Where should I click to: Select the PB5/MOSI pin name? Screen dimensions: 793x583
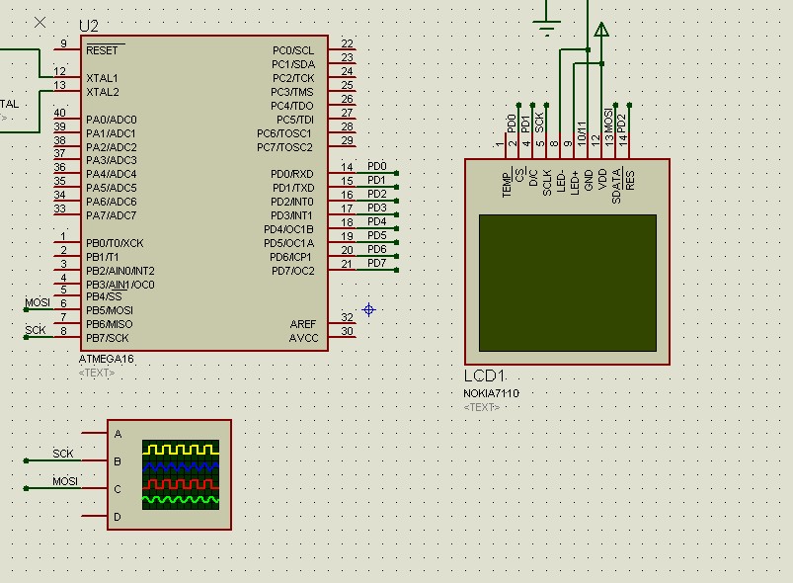110,310
